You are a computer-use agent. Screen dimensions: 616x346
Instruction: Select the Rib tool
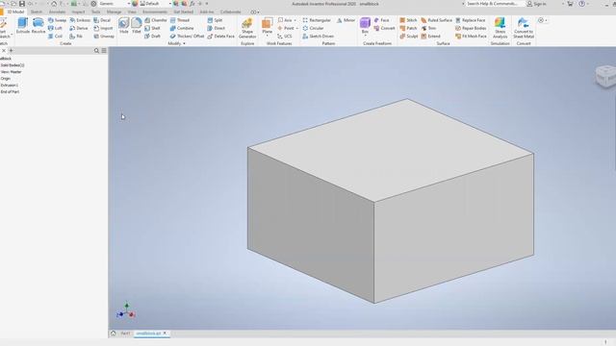click(x=76, y=37)
